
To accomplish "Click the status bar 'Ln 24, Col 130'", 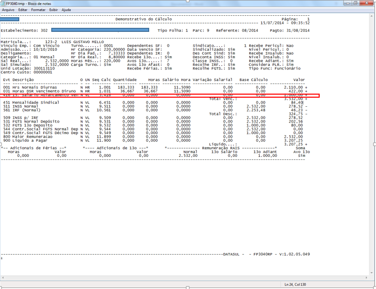I will 295,284.
